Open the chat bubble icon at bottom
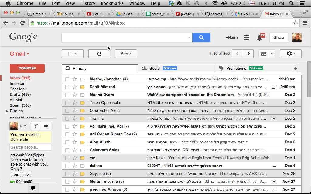The width and height of the screenshot is (311, 194). pos(33,188)
